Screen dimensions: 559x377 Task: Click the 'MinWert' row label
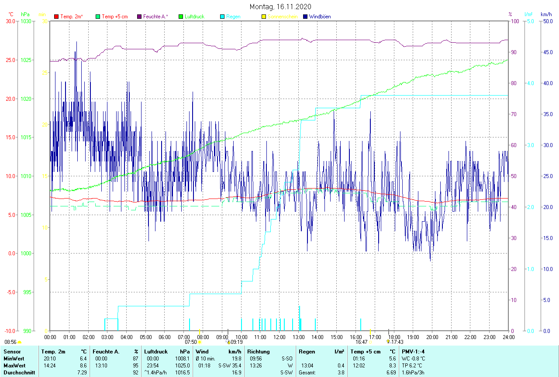click(14, 358)
